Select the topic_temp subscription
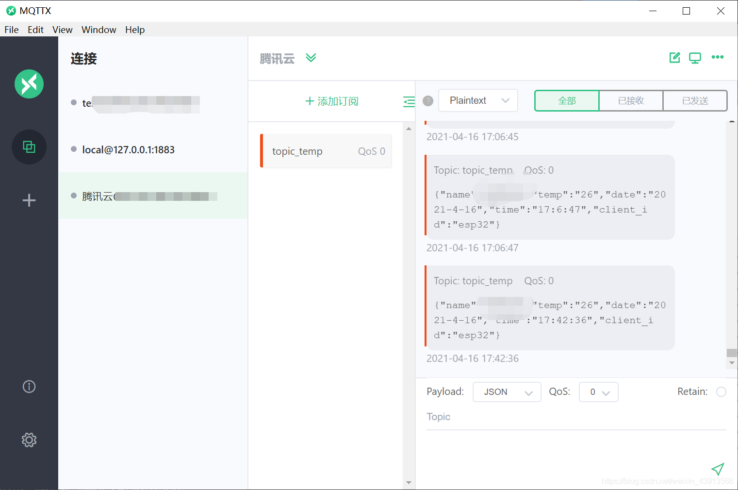The height and width of the screenshot is (490, 738). click(325, 151)
